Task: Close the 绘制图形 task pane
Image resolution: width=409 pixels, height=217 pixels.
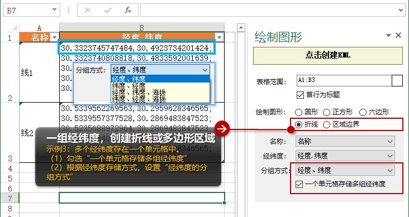Action: pos(398,35)
